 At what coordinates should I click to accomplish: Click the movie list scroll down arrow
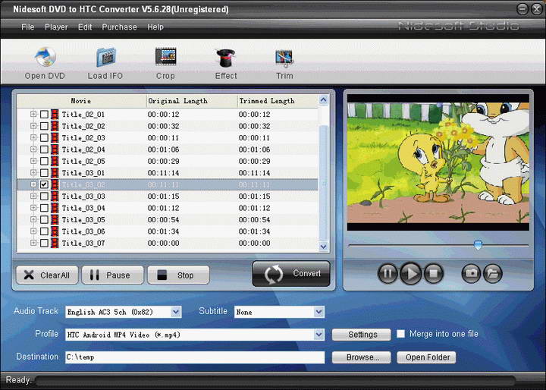[x=323, y=247]
